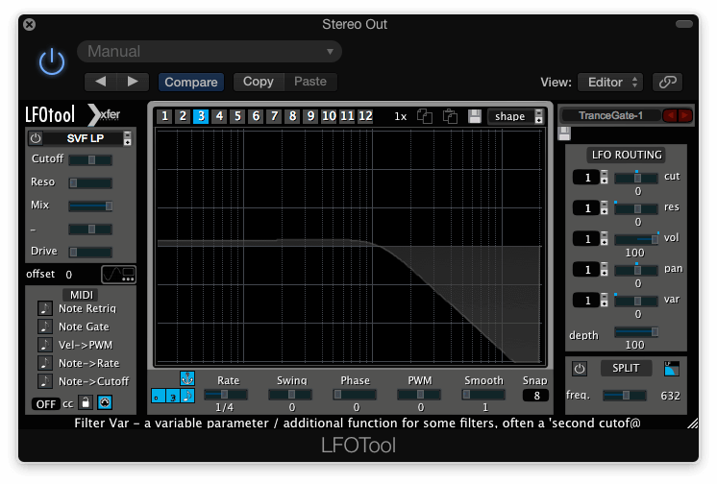Image resolution: width=717 pixels, height=484 pixels.
Task: Toggle the plugin bypass power button
Action: point(52,61)
